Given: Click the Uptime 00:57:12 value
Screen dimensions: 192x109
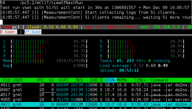Looking at the screenshot, I should [x=129, y=70].
